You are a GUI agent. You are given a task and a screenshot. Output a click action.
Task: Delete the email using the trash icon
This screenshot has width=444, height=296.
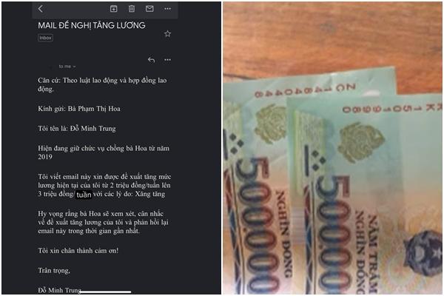pyautogui.click(x=132, y=9)
